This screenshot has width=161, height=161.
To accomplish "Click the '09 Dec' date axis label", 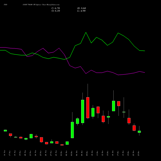I will point(87,153).
